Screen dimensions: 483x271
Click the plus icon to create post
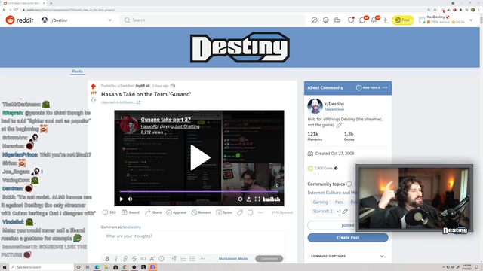[x=385, y=20]
